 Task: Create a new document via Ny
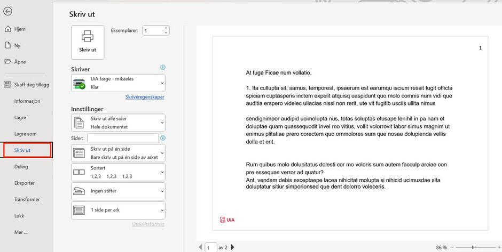click(x=17, y=45)
